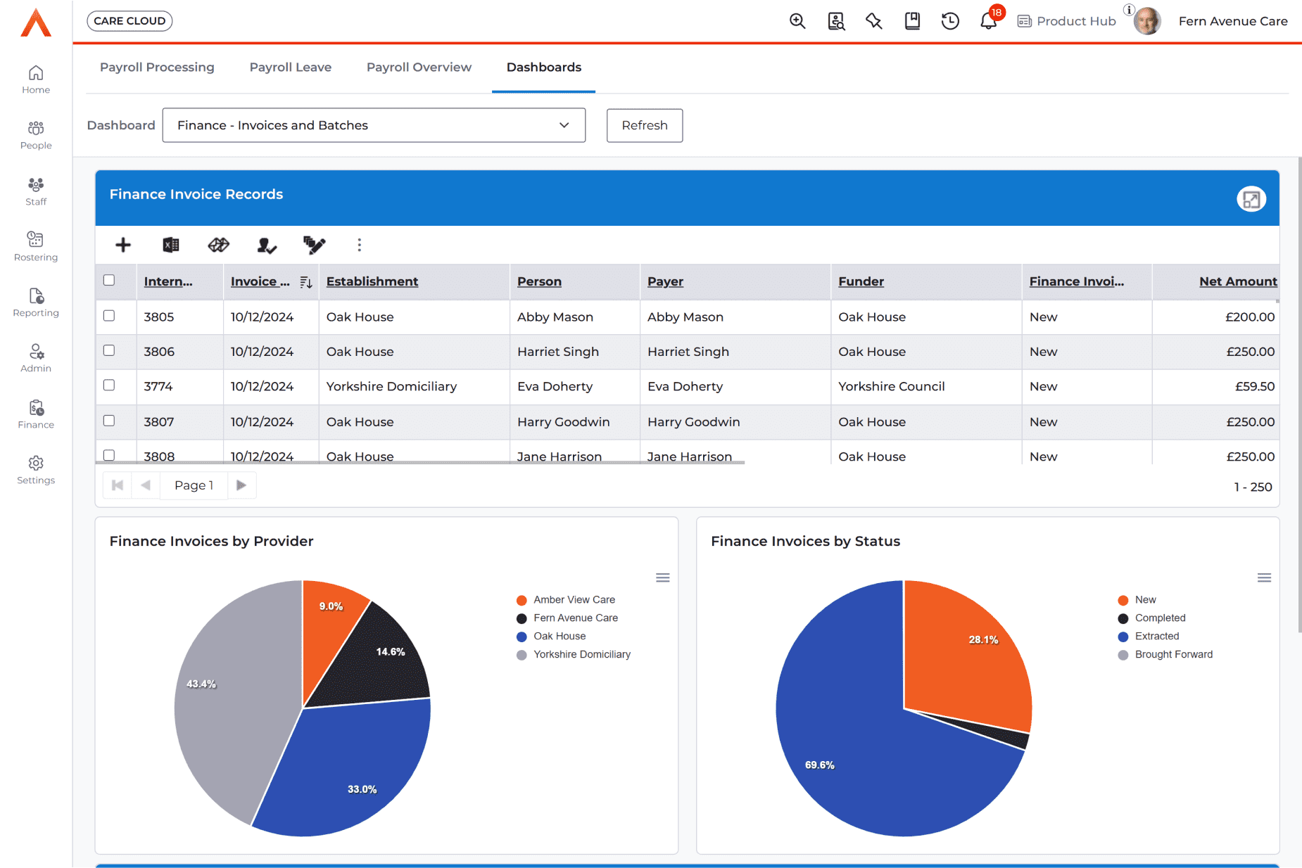Viewport: 1302px width, 868px height.
Task: Click the three-dot more options icon
Action: (x=359, y=245)
